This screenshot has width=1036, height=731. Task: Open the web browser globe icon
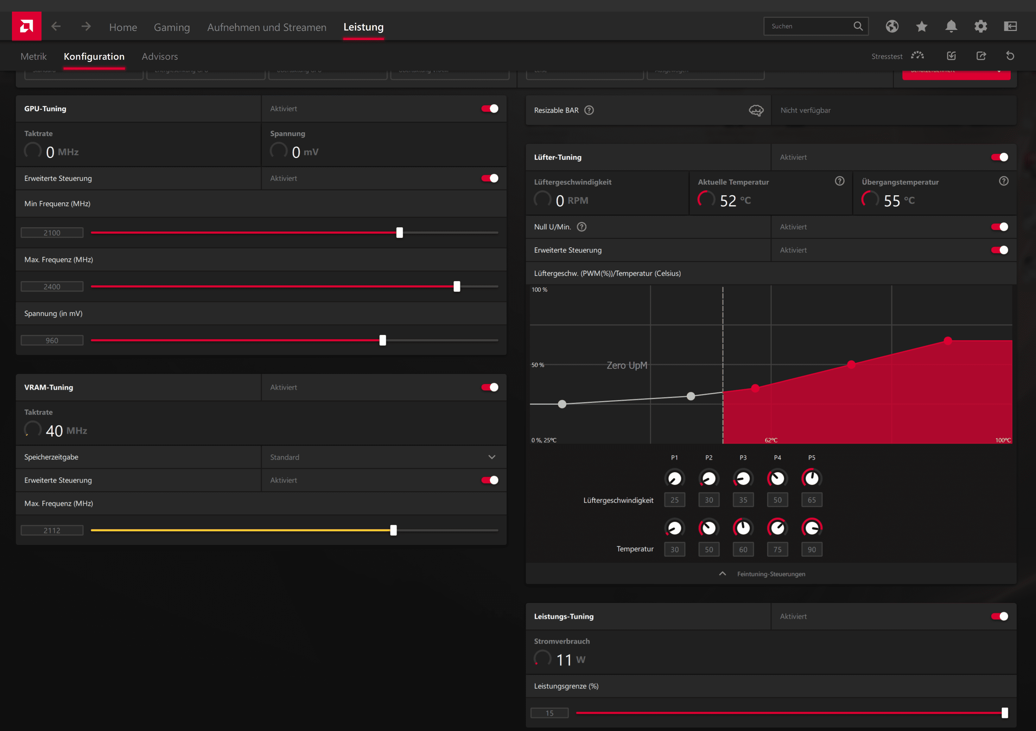(x=892, y=27)
